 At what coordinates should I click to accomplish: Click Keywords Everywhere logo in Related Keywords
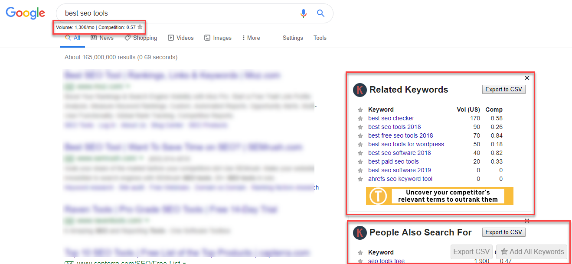coord(360,90)
